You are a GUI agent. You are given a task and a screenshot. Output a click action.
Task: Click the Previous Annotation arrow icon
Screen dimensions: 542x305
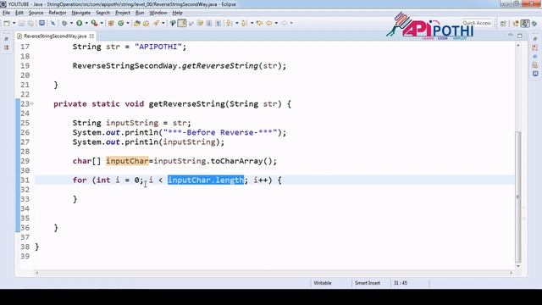pyautogui.click(x=244, y=23)
